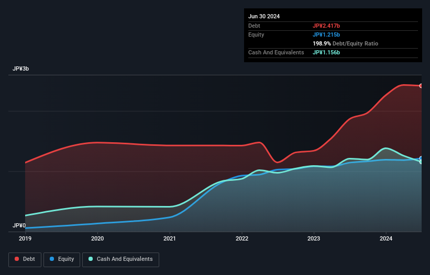The image size is (430, 275).
Task: Click the Debt label in tooltip
Action: pos(254,26)
